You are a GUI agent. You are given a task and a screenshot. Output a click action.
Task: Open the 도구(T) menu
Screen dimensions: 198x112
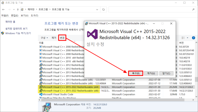click(35, 16)
